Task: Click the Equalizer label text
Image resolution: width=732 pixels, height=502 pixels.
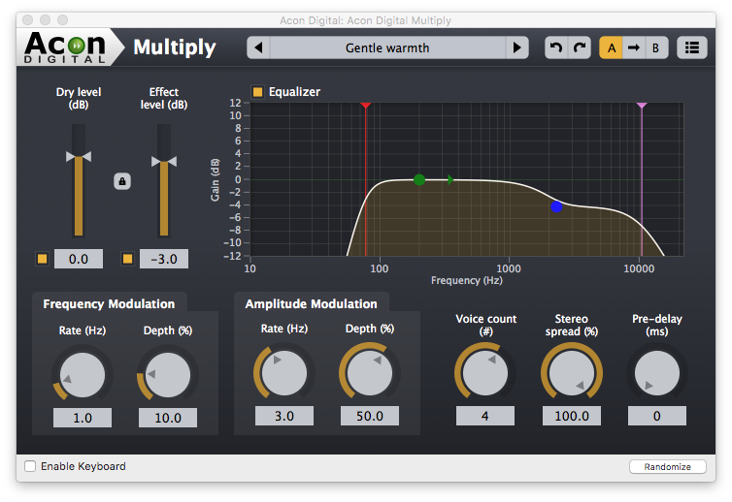Action: [294, 92]
